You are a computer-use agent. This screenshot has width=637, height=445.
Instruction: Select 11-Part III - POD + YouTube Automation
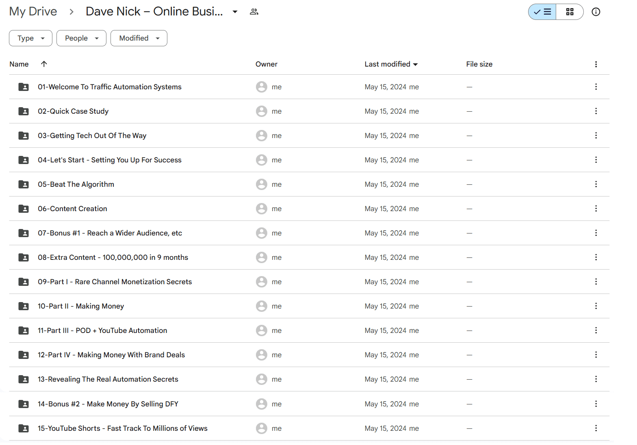tap(309, 331)
